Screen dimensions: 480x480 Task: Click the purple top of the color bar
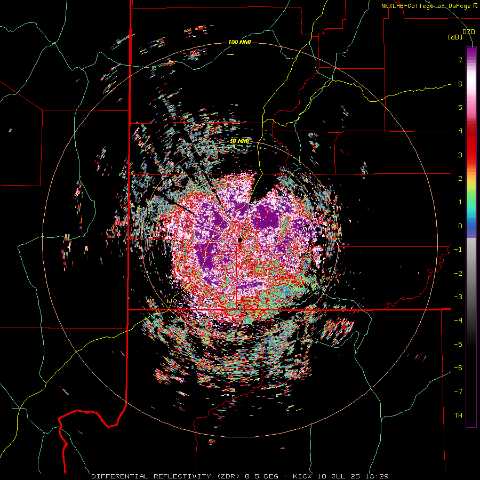click(471, 53)
